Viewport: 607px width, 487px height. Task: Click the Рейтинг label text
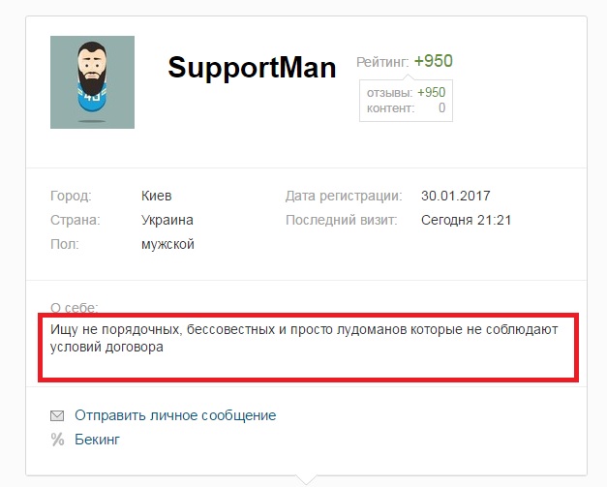pyautogui.click(x=382, y=62)
